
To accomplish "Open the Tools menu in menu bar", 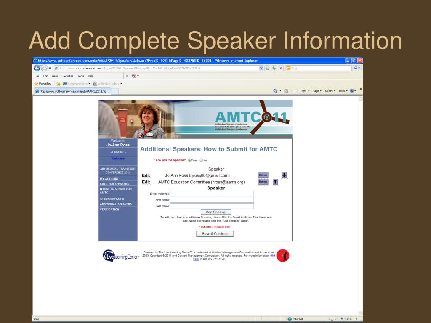I will [80, 76].
